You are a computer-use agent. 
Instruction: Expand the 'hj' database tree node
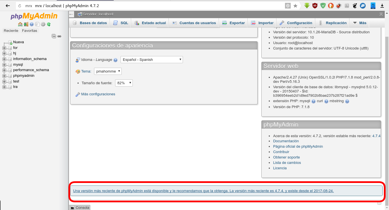pyautogui.click(x=4, y=53)
